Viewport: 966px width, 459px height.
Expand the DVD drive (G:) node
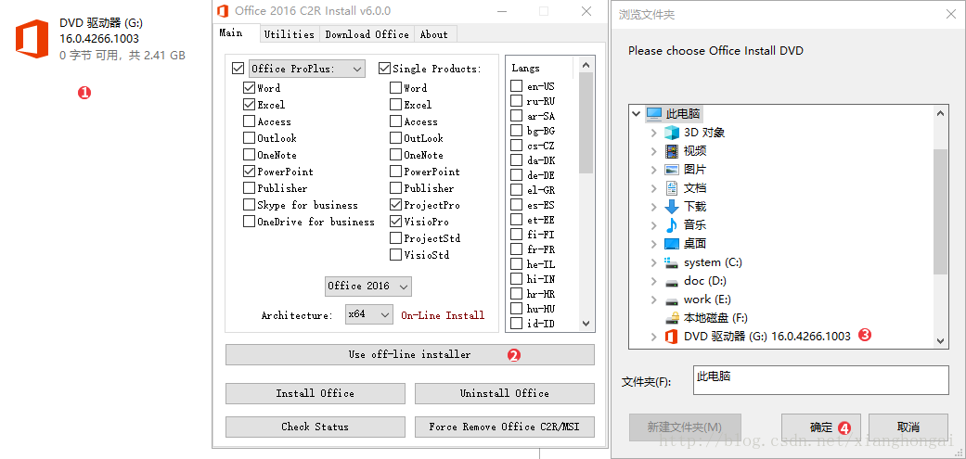tap(654, 337)
